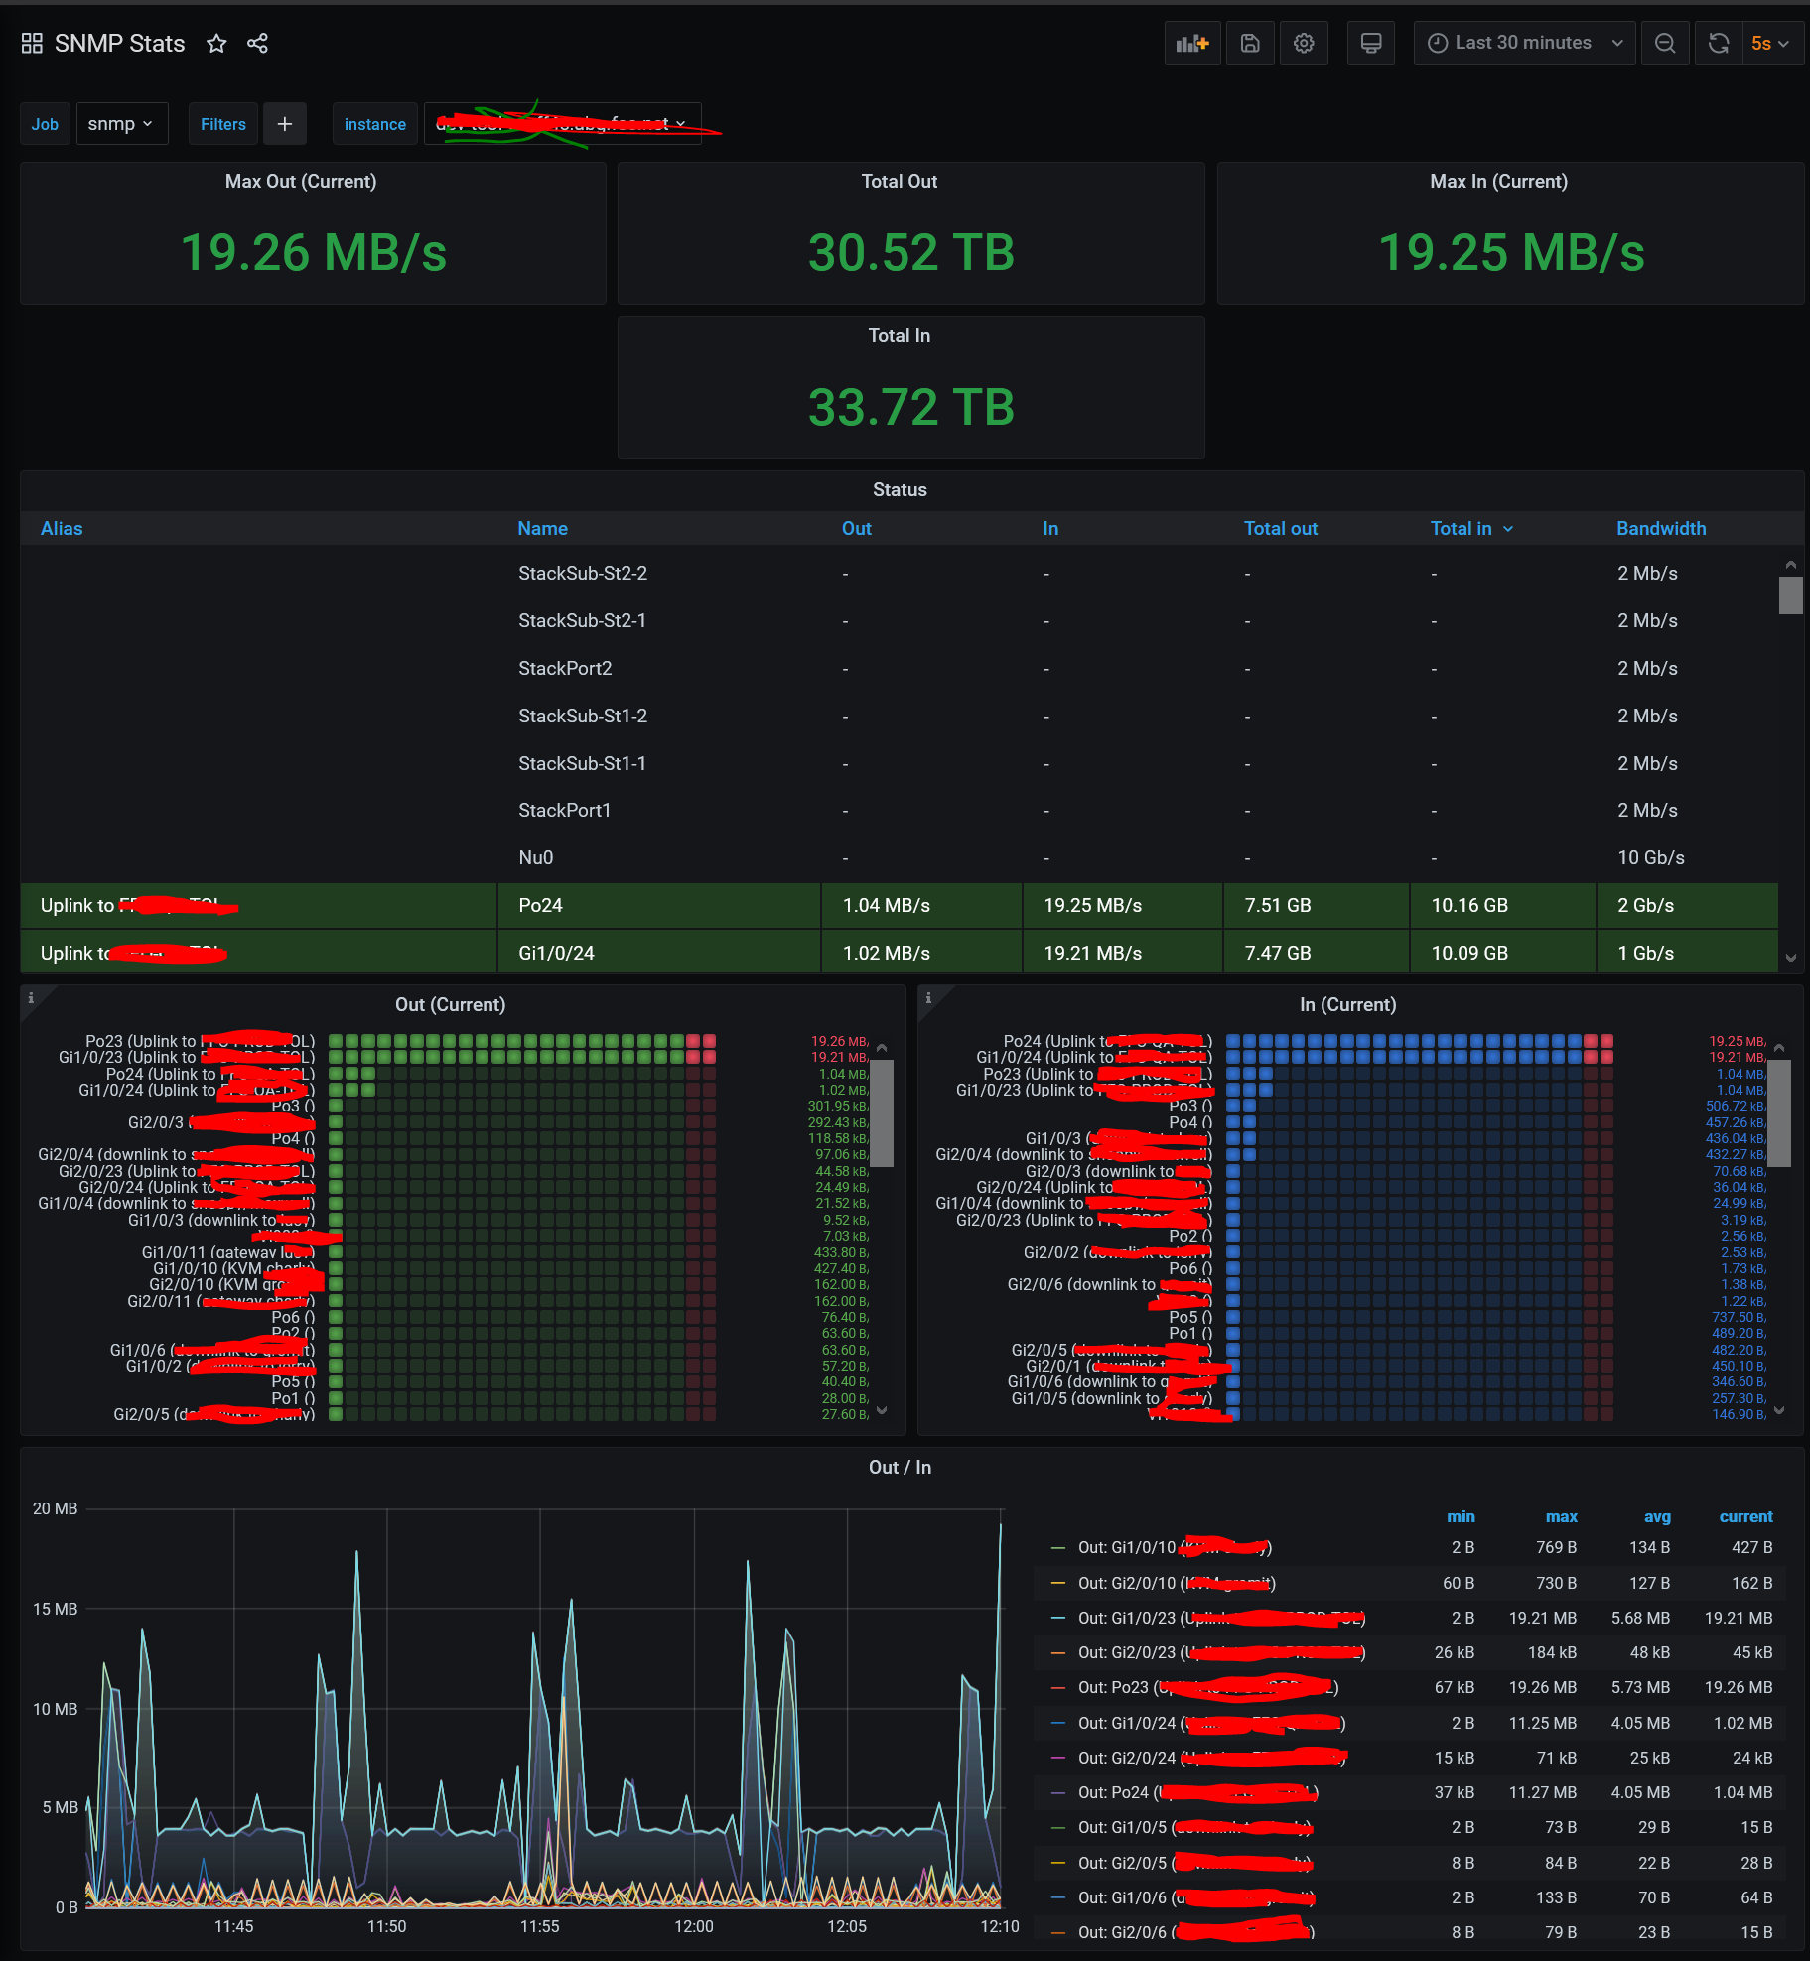1810x1961 pixels.
Task: Open the Status panel title menu
Action: (x=900, y=489)
